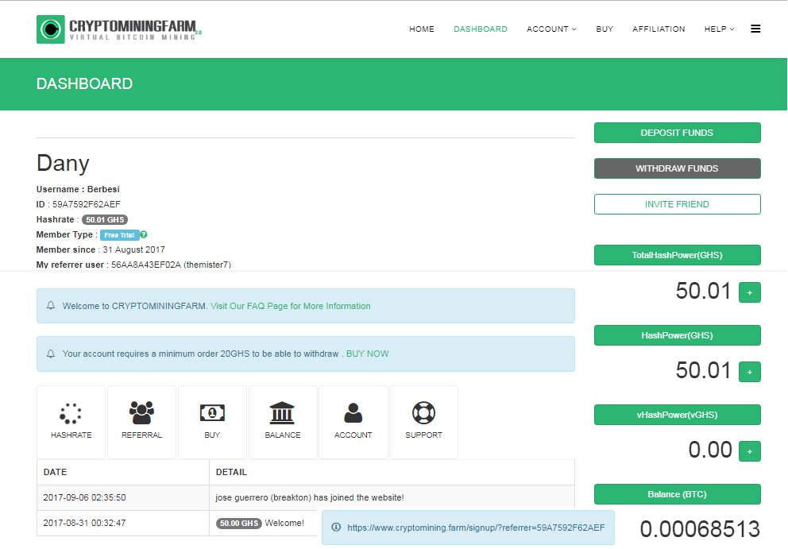Click the bell icon in the Welcome notice

51,306
